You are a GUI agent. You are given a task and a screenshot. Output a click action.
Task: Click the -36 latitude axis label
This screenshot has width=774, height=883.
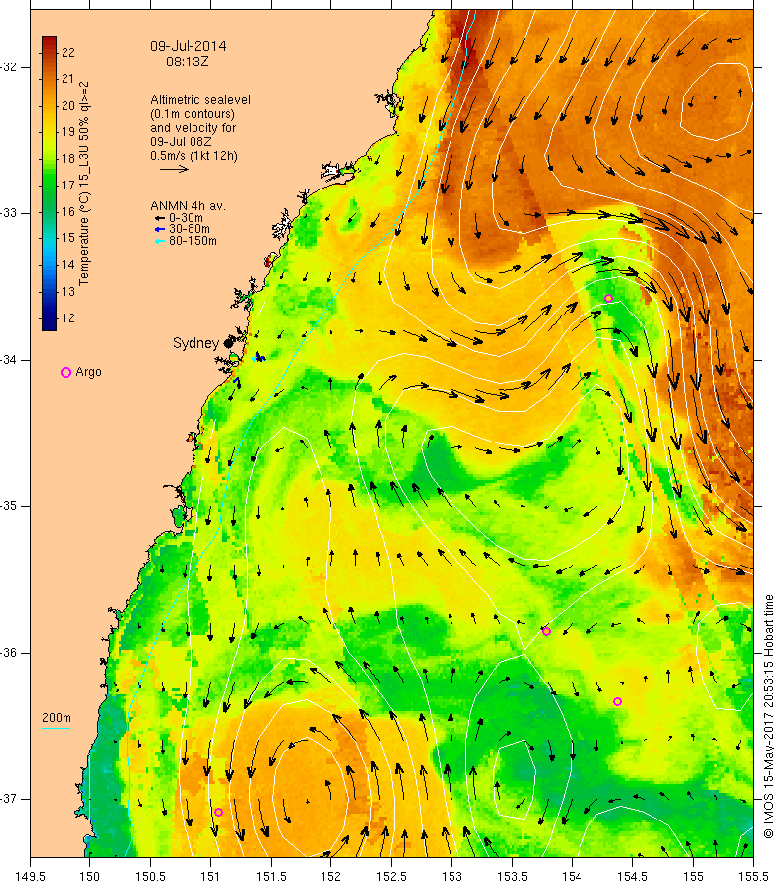click(8, 653)
